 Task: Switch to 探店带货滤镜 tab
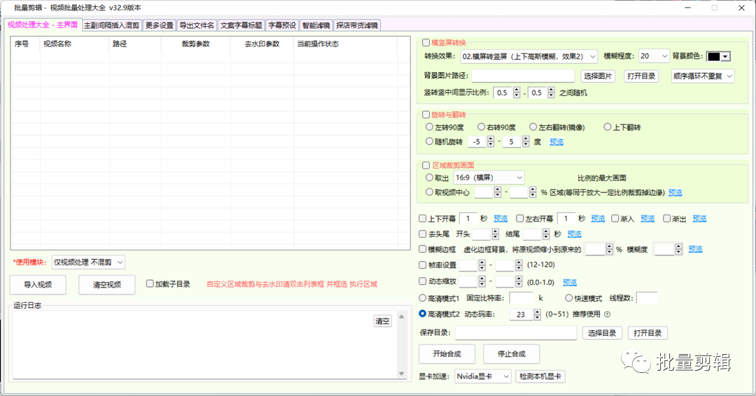[x=357, y=25]
